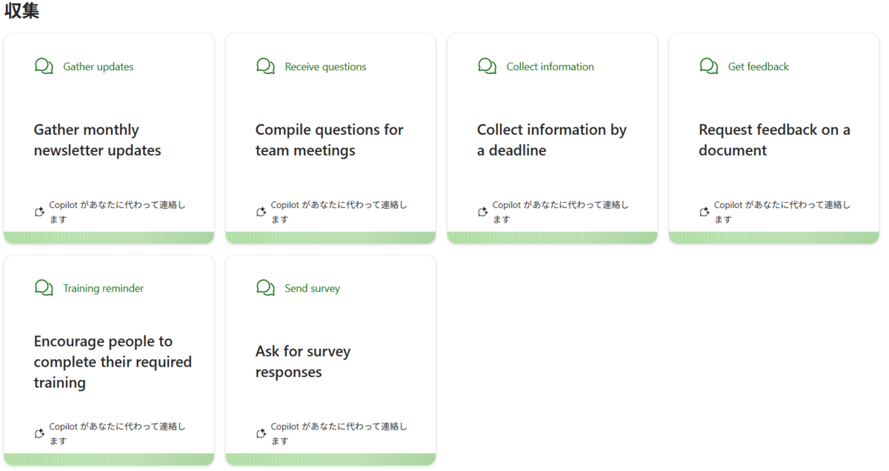The height and width of the screenshot is (471, 889).
Task: Open Compile questions for team meetings card
Action: [330, 138]
